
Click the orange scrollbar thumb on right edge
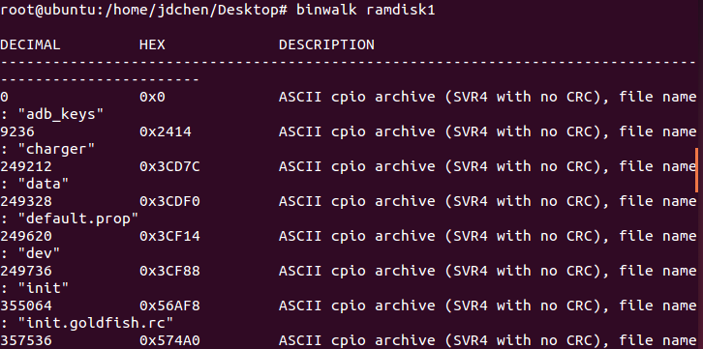tap(697, 170)
